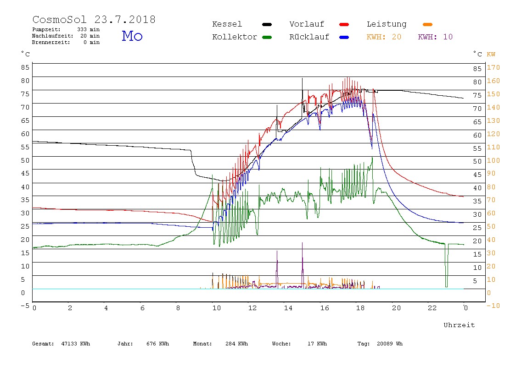The image size is (527, 372).
Task: Click the 130 label on KW axis
Action: (493, 120)
